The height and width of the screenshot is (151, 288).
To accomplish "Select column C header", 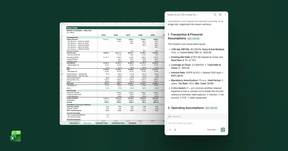I will click(82, 24).
